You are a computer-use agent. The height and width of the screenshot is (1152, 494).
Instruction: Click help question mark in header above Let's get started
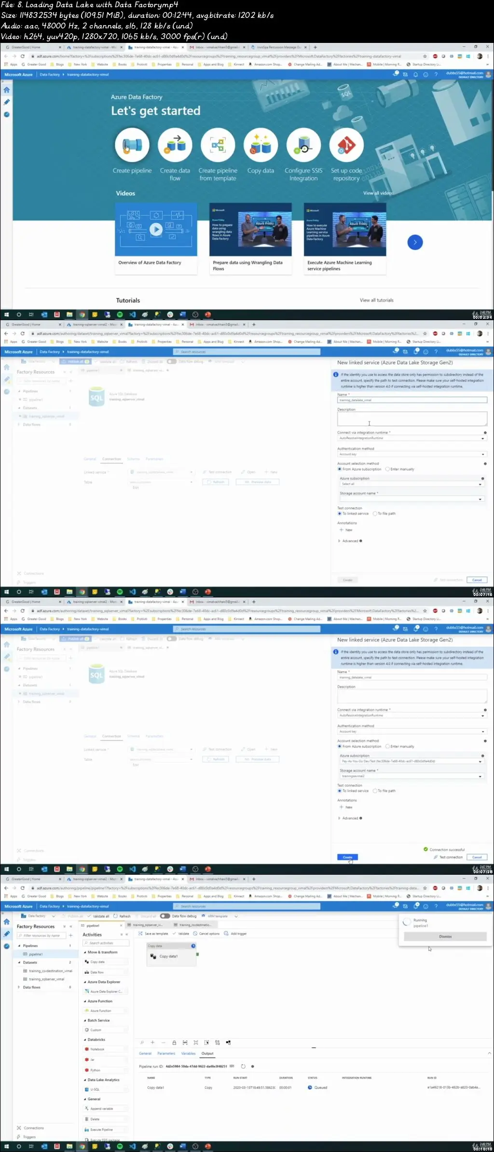[x=436, y=75]
